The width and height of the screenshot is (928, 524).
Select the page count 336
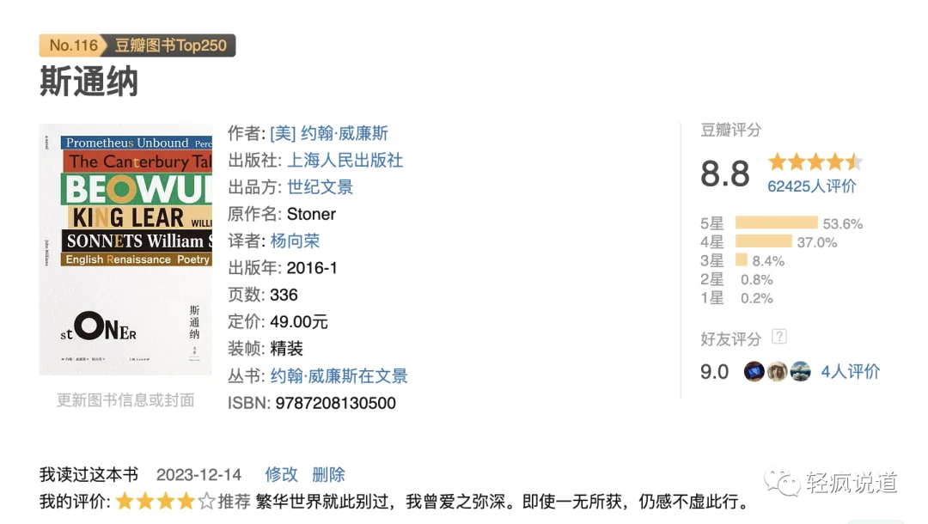click(x=284, y=296)
